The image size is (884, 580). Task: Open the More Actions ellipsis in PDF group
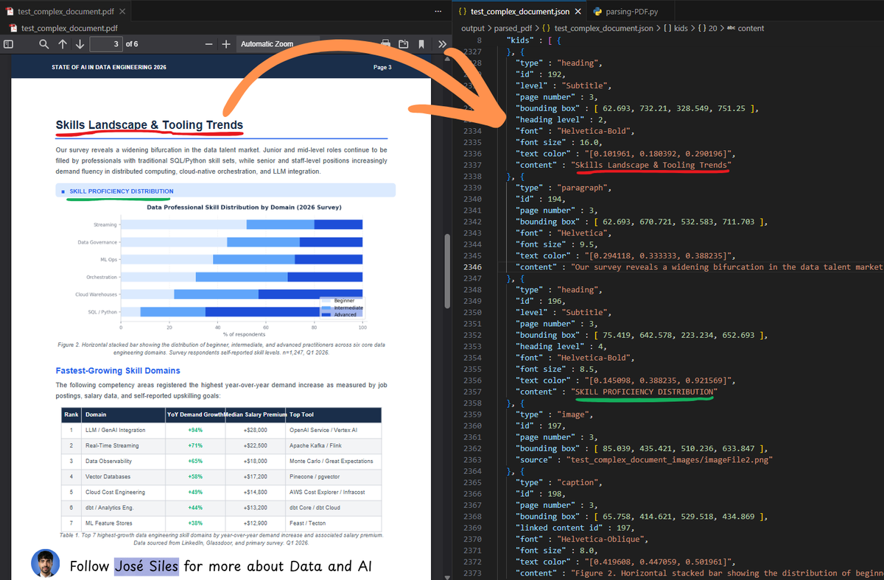[439, 12]
